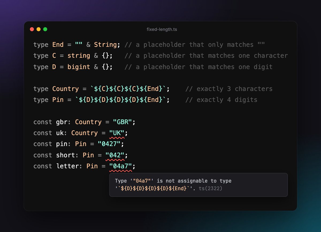Click the comment "a placeholder that matches one character"
This screenshot has width=321, height=232.
pos(206,56)
